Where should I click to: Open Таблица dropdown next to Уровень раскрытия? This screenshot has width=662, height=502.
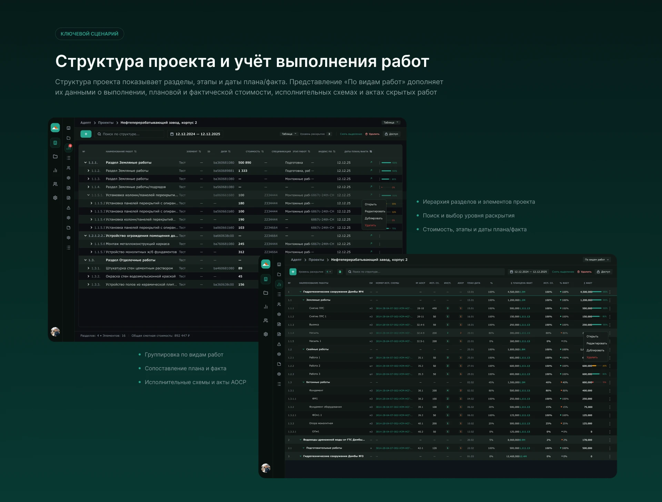pos(289,134)
